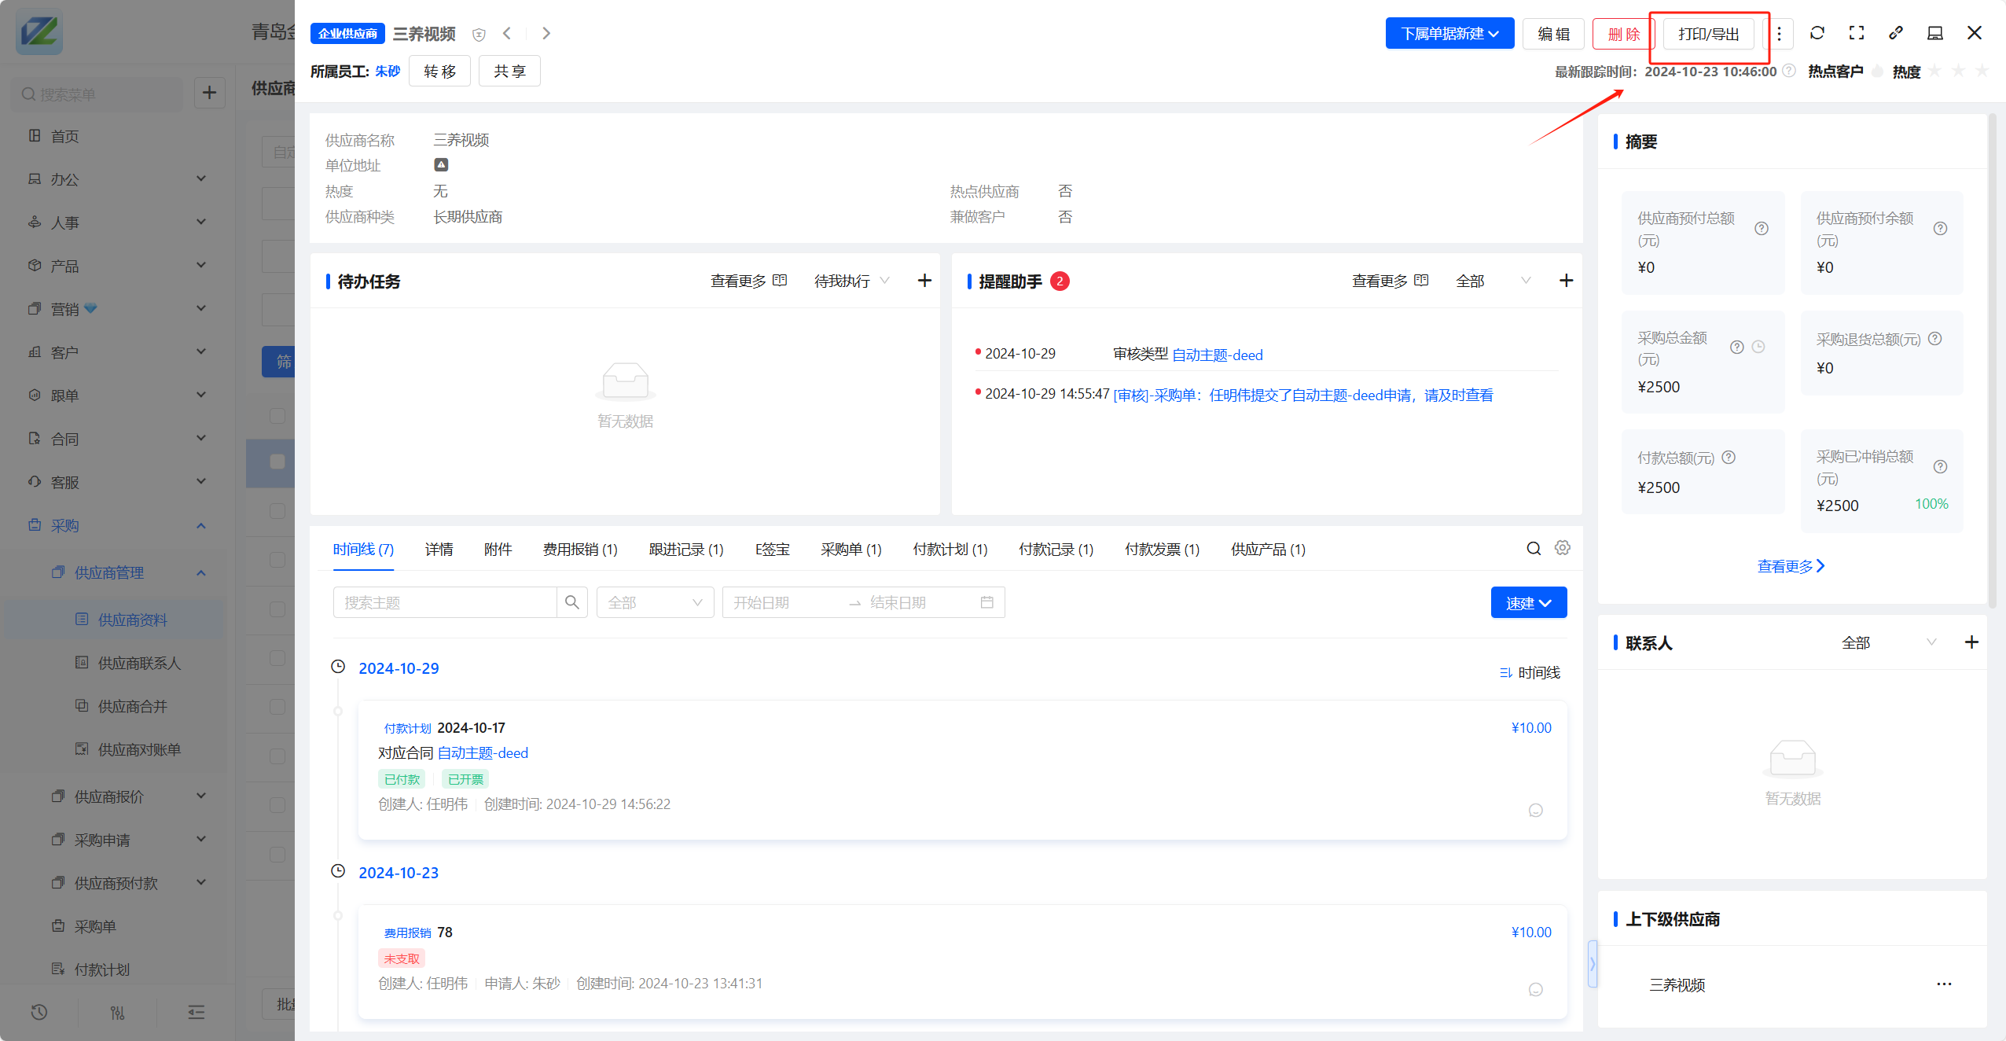Viewport: 2006px width, 1041px height.
Task: Open employee link 朱砂
Action: click(x=388, y=71)
